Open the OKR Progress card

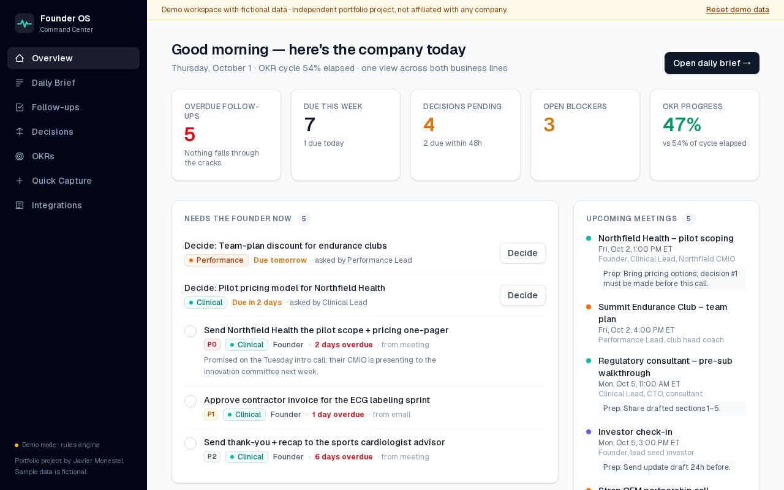pos(704,135)
